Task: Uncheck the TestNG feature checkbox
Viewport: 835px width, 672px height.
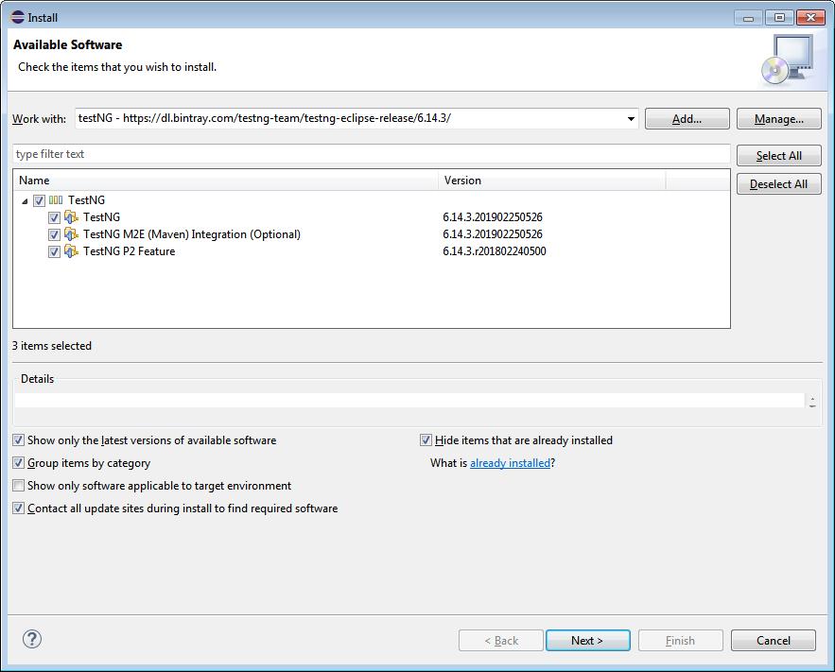Action: pyautogui.click(x=54, y=217)
